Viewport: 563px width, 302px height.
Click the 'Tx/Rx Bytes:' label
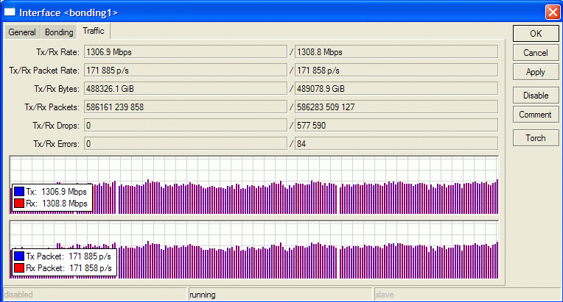57,89
